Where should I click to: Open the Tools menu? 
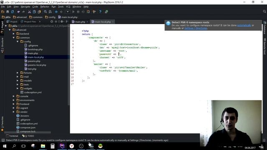[x=60, y=7]
